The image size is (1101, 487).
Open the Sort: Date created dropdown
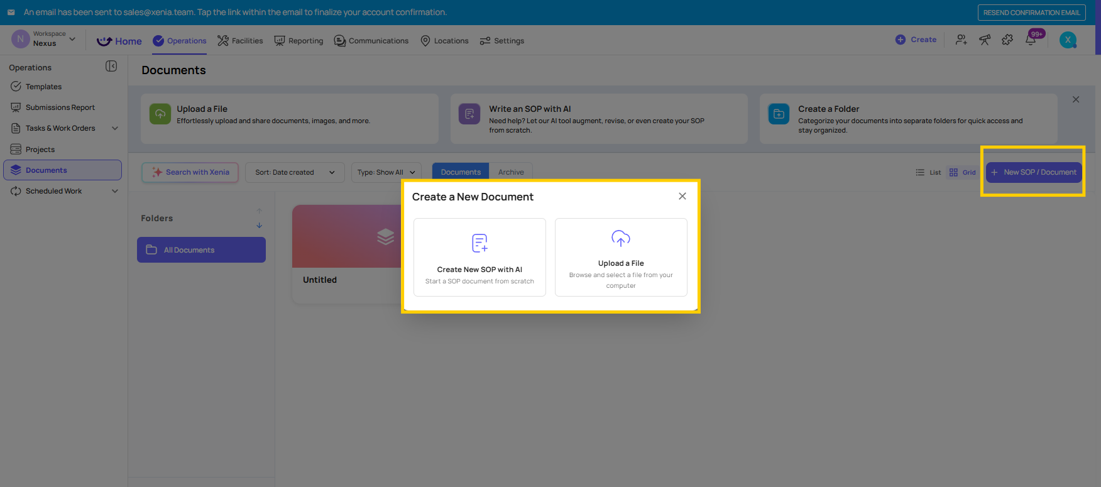click(x=295, y=172)
